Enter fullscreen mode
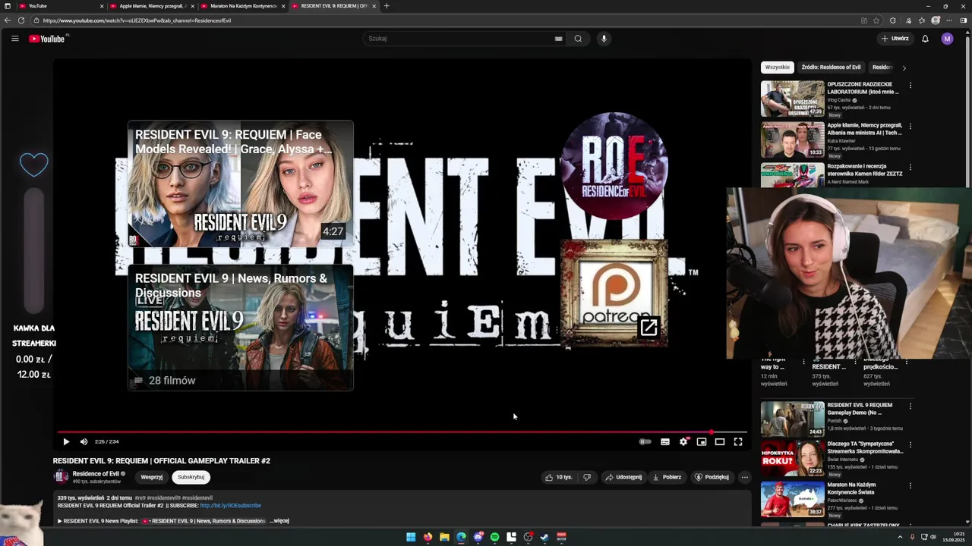 pos(738,441)
